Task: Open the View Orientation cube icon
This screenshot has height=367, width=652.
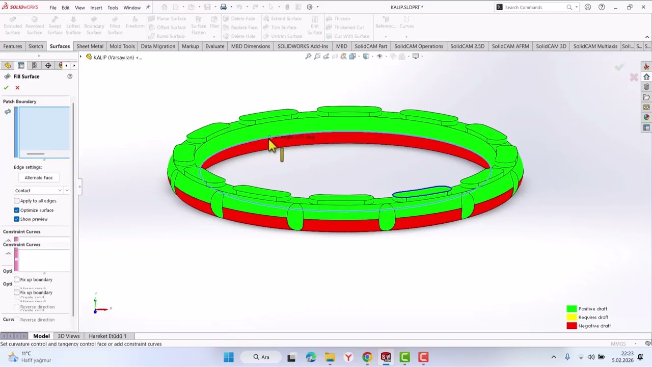Action: tap(352, 56)
